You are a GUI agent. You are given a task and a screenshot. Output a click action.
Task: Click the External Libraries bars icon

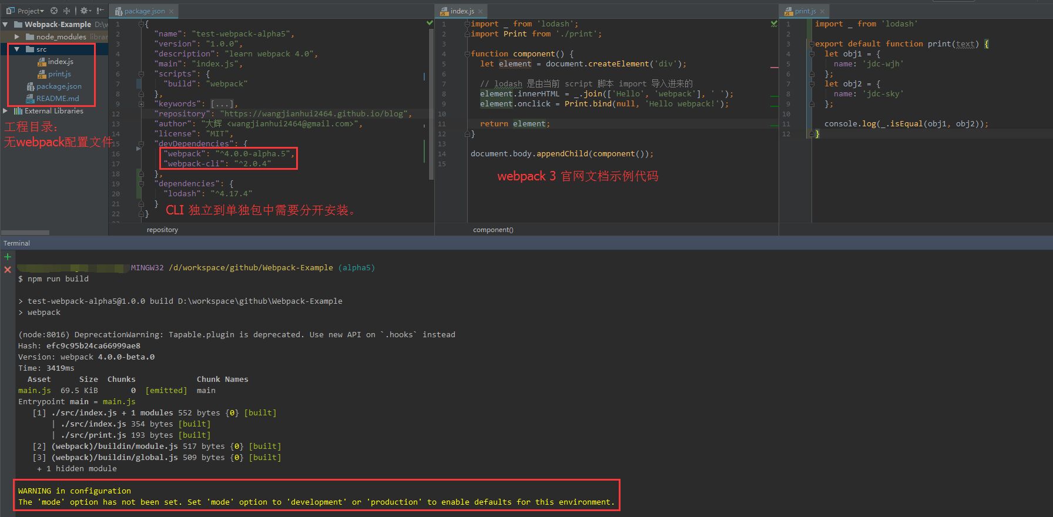18,111
